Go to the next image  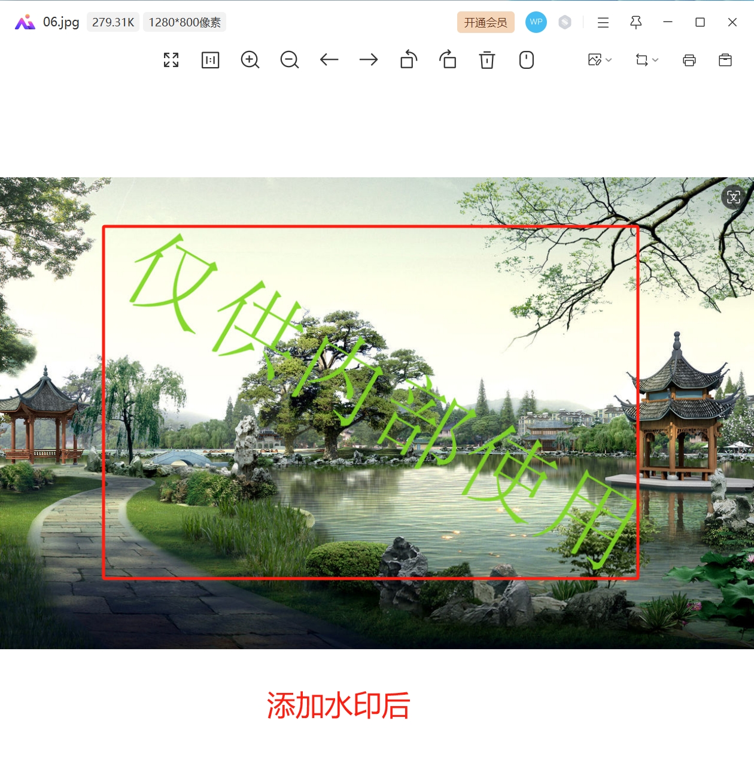point(369,60)
